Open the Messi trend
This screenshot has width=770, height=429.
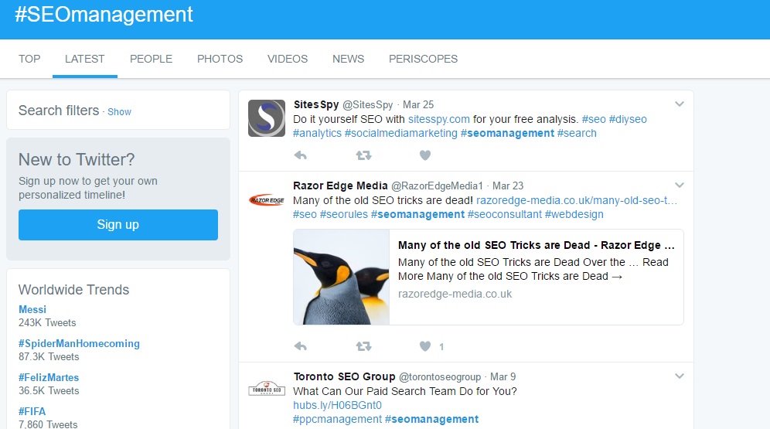[x=32, y=309]
